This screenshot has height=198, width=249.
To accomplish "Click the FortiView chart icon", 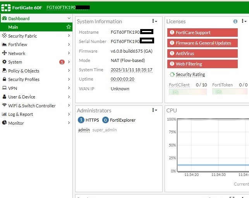I will [4, 44].
